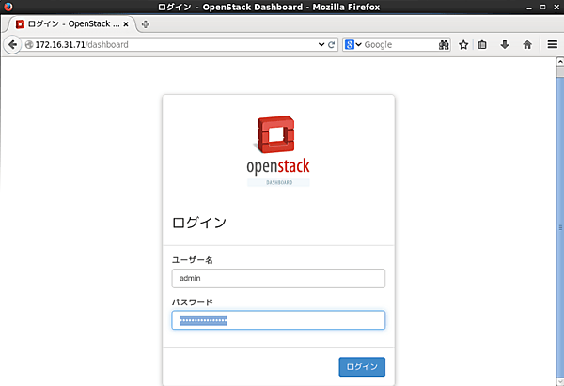Close the Firefox window

tap(556, 7)
